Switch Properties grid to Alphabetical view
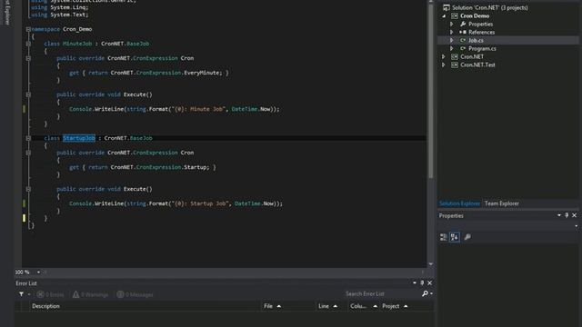This screenshot has height=327, width=582. pyautogui.click(x=455, y=237)
